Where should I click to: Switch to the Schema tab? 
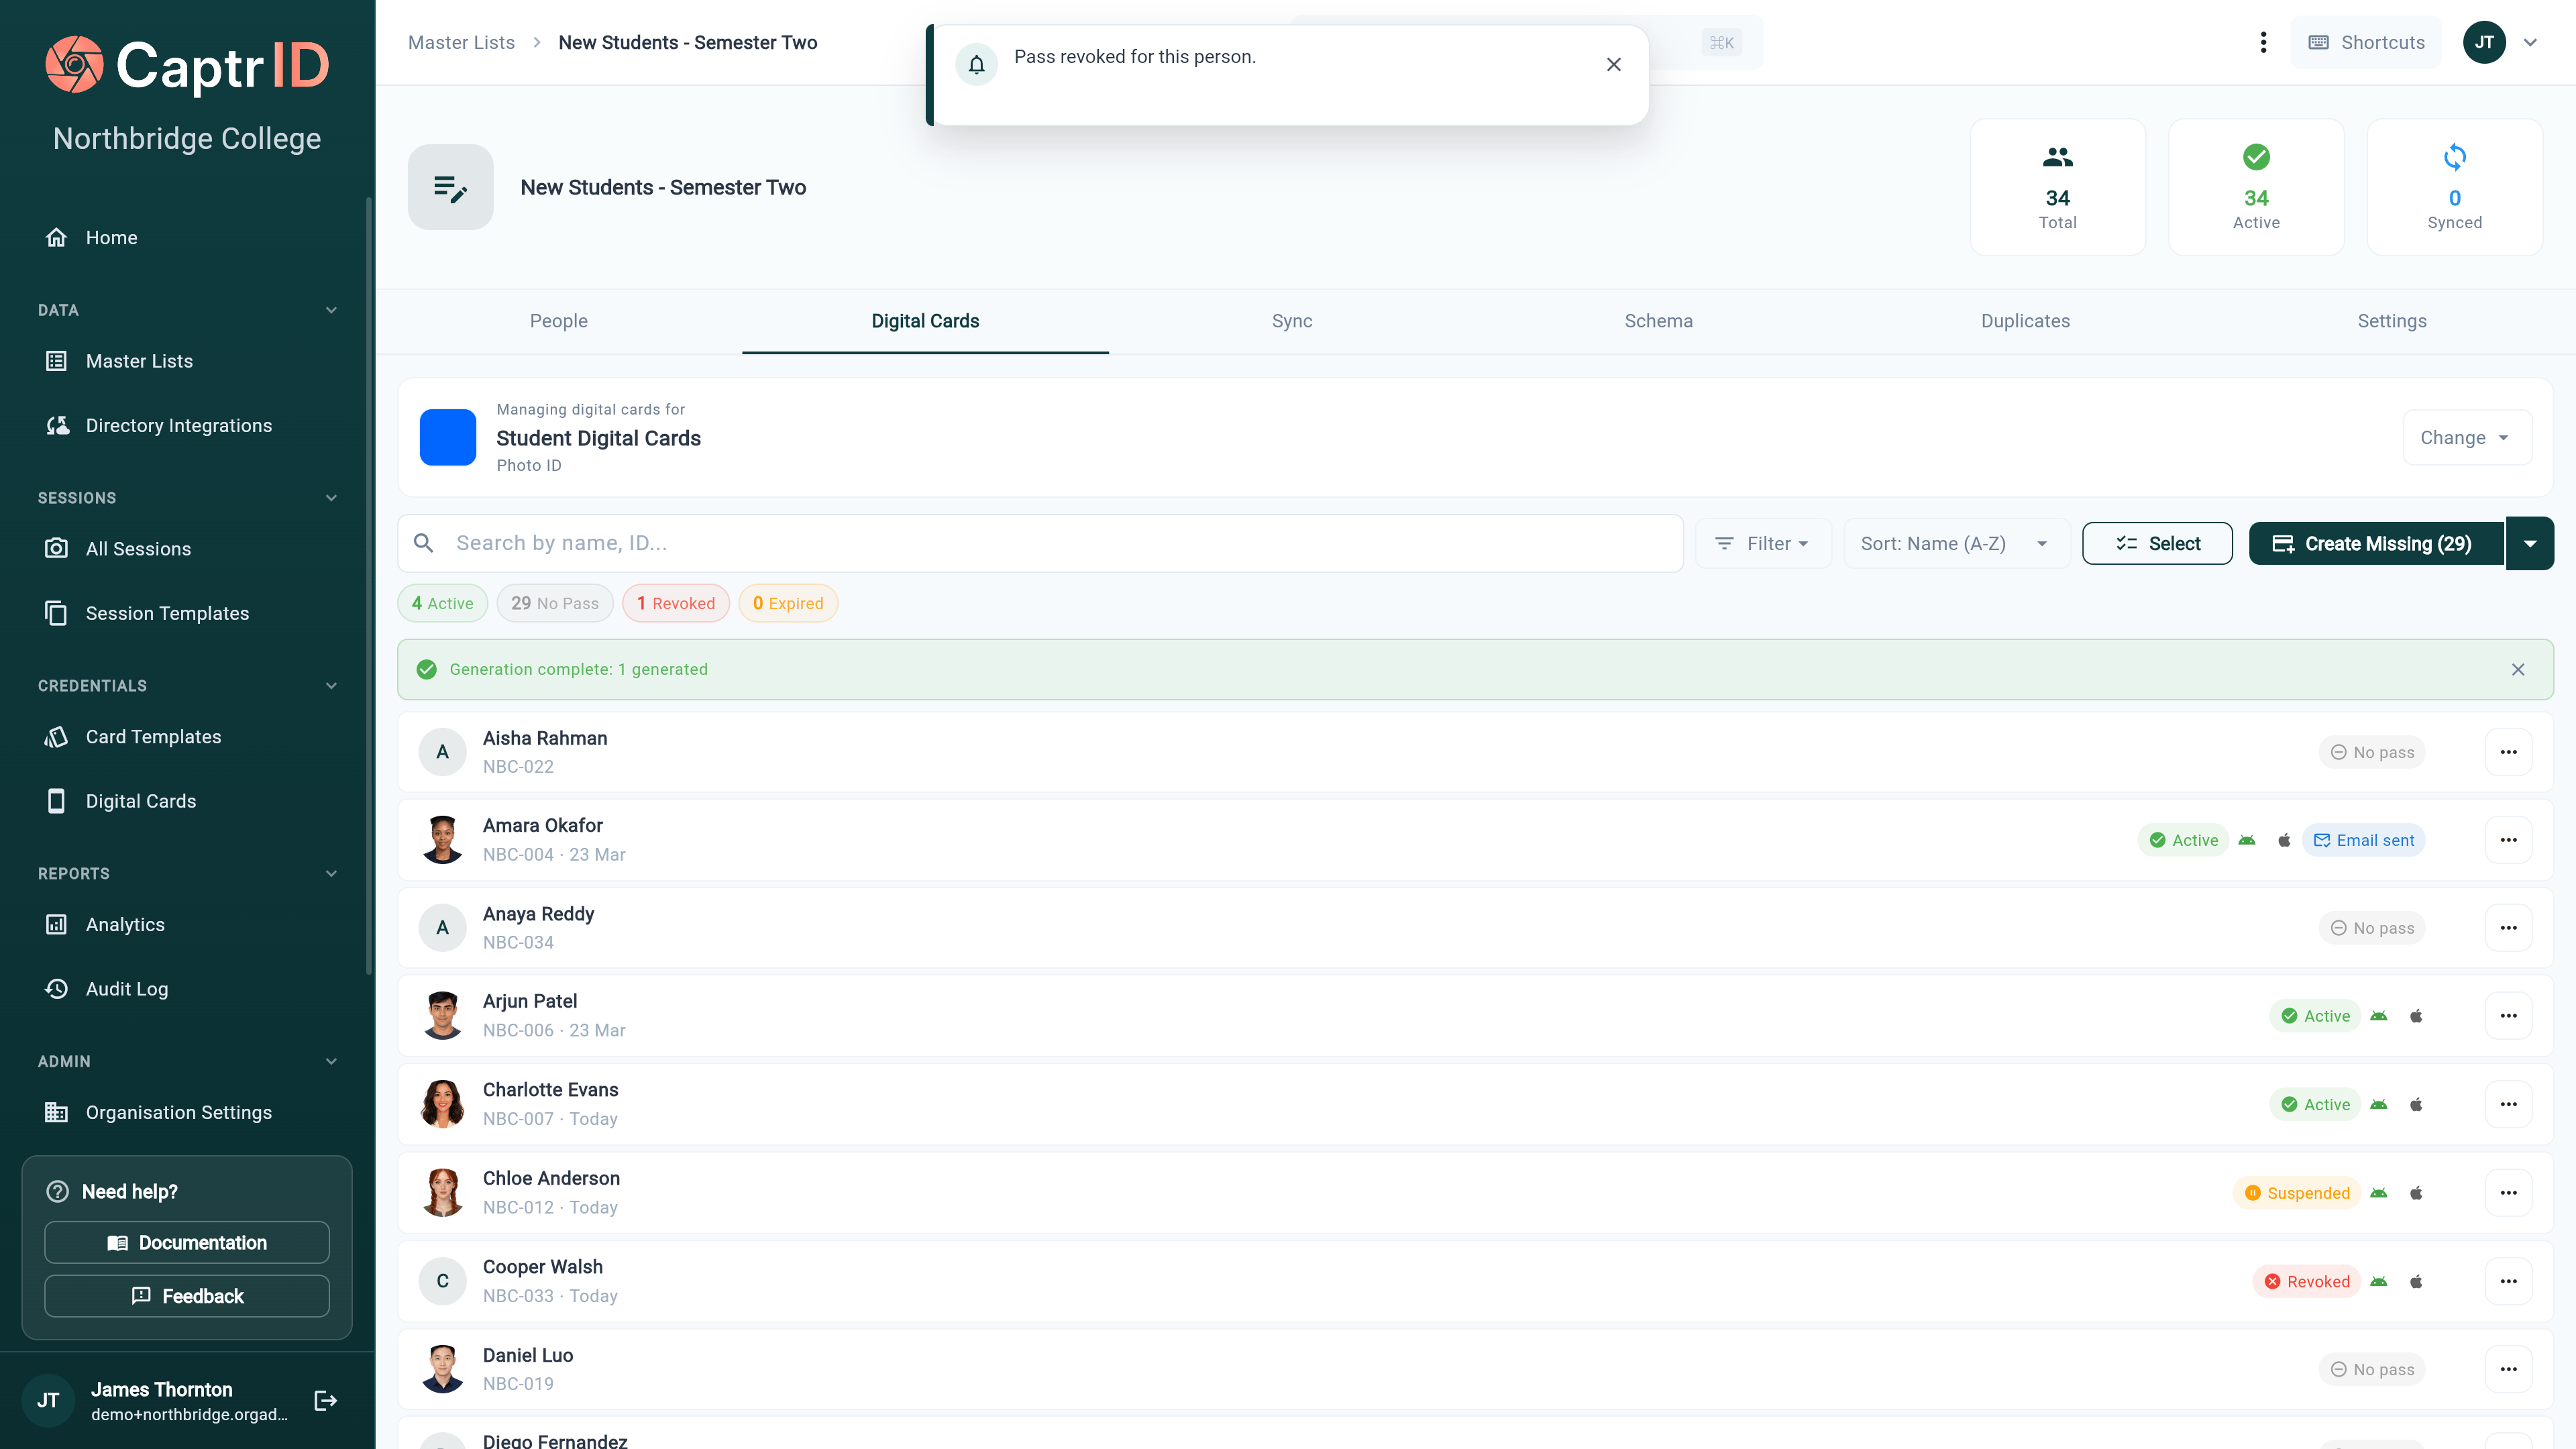pyautogui.click(x=1658, y=321)
